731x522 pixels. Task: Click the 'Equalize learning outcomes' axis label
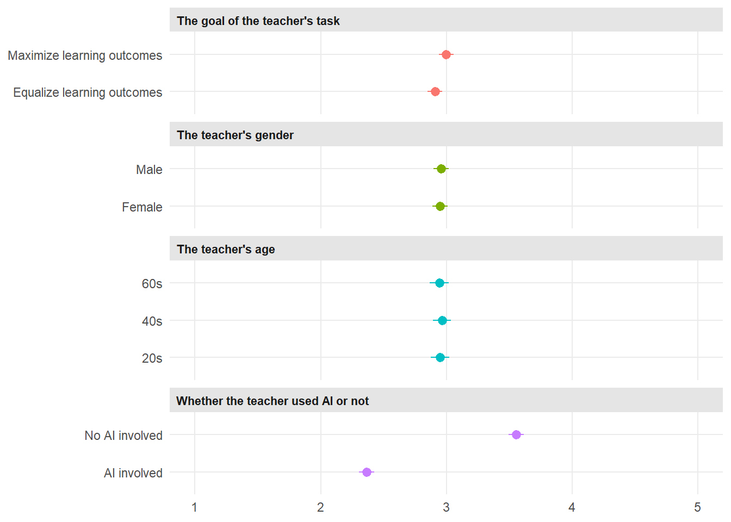click(88, 92)
